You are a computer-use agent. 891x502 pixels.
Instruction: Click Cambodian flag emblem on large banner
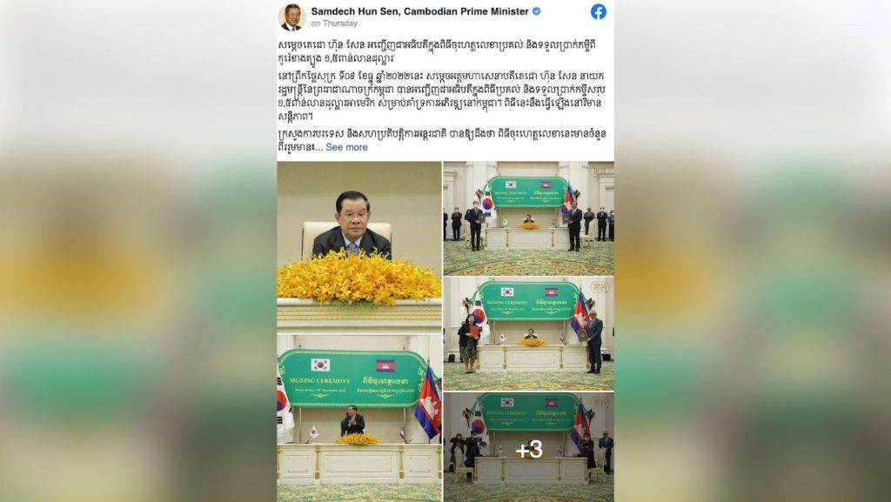tap(385, 365)
